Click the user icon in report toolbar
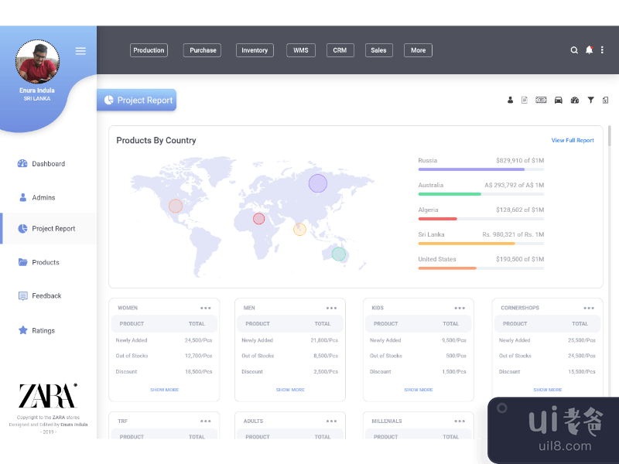The width and height of the screenshot is (619, 464). pos(510,100)
